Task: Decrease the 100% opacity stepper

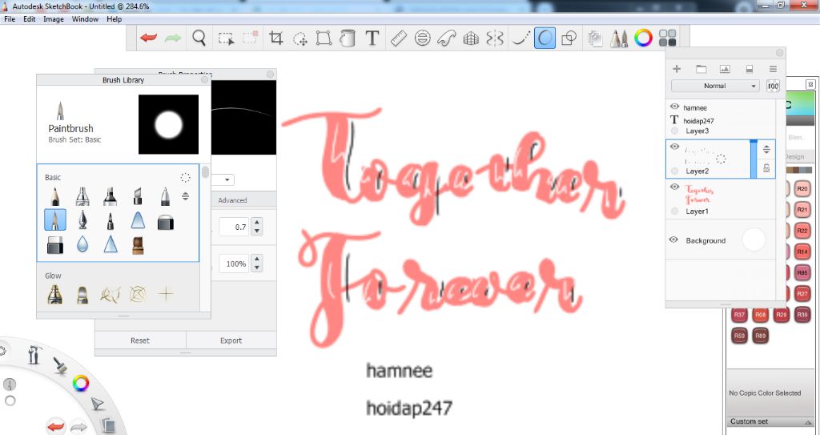Action: click(x=256, y=268)
